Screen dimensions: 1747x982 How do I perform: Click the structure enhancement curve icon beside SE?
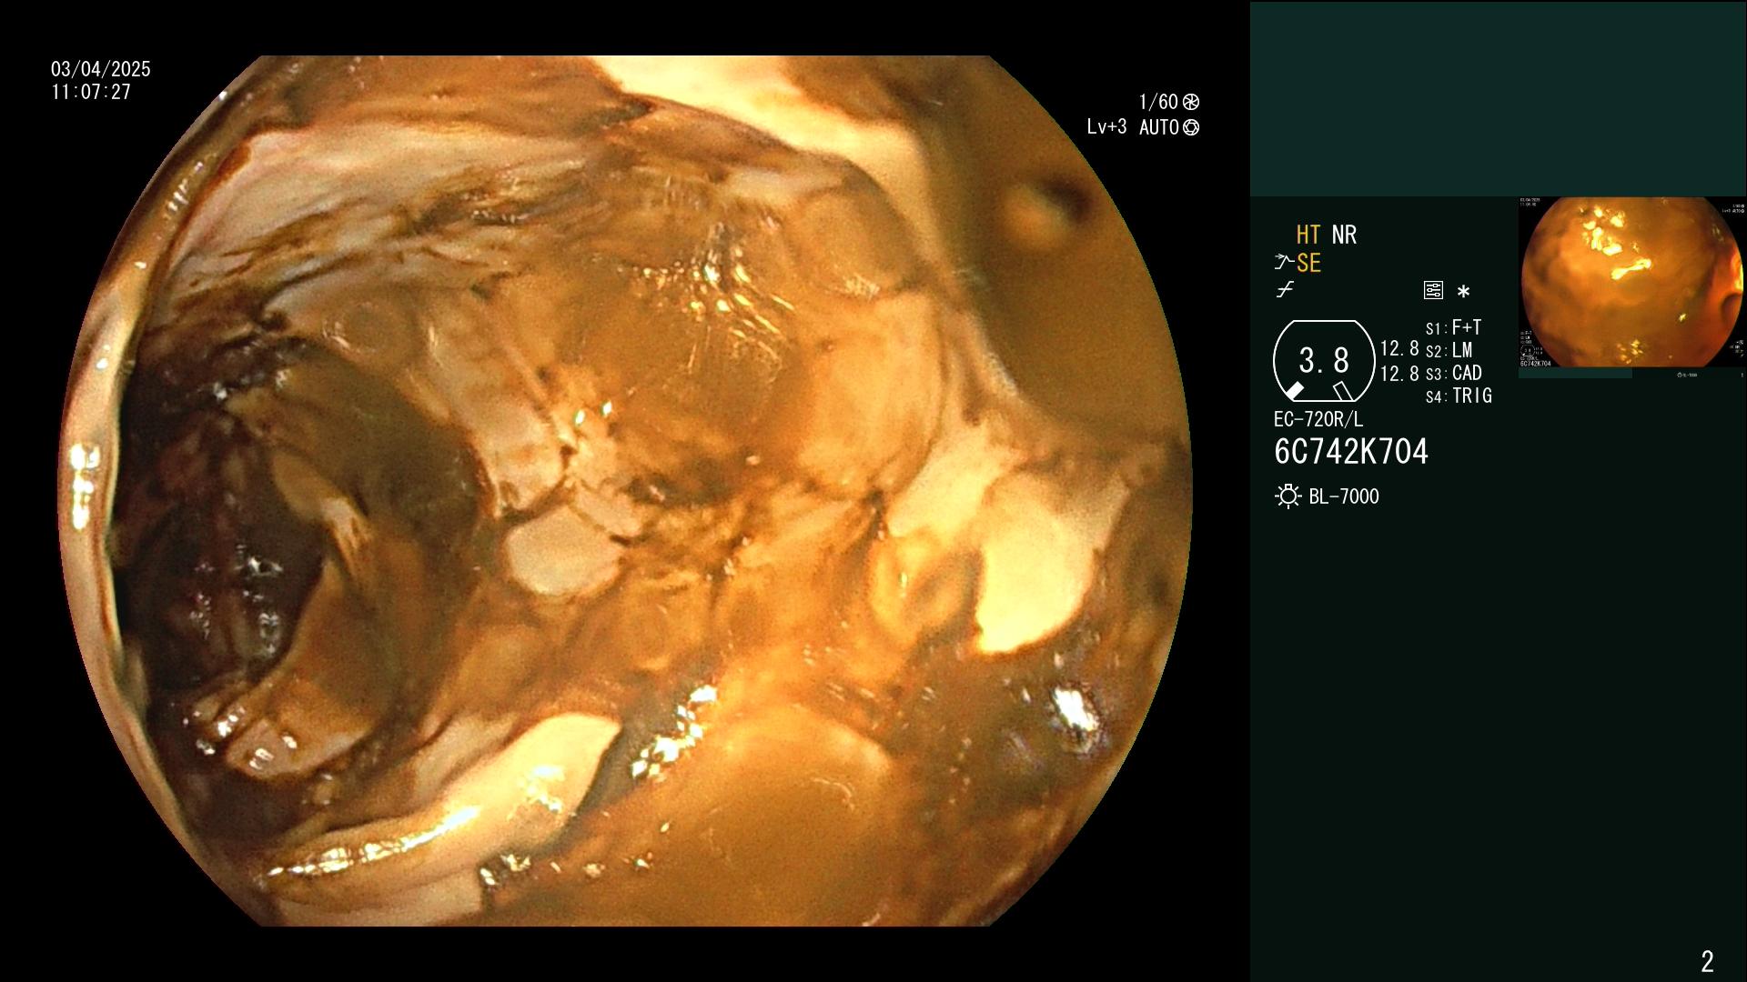pos(1284,263)
